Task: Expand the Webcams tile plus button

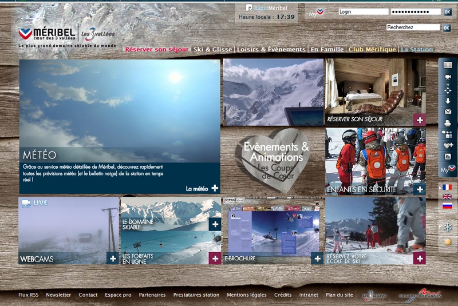Action: coord(113,258)
